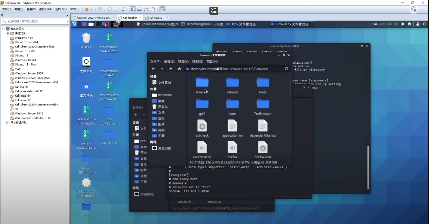Toggle VMware library sidebar view button
This screenshot has height=224, width=429.
[133, 9]
